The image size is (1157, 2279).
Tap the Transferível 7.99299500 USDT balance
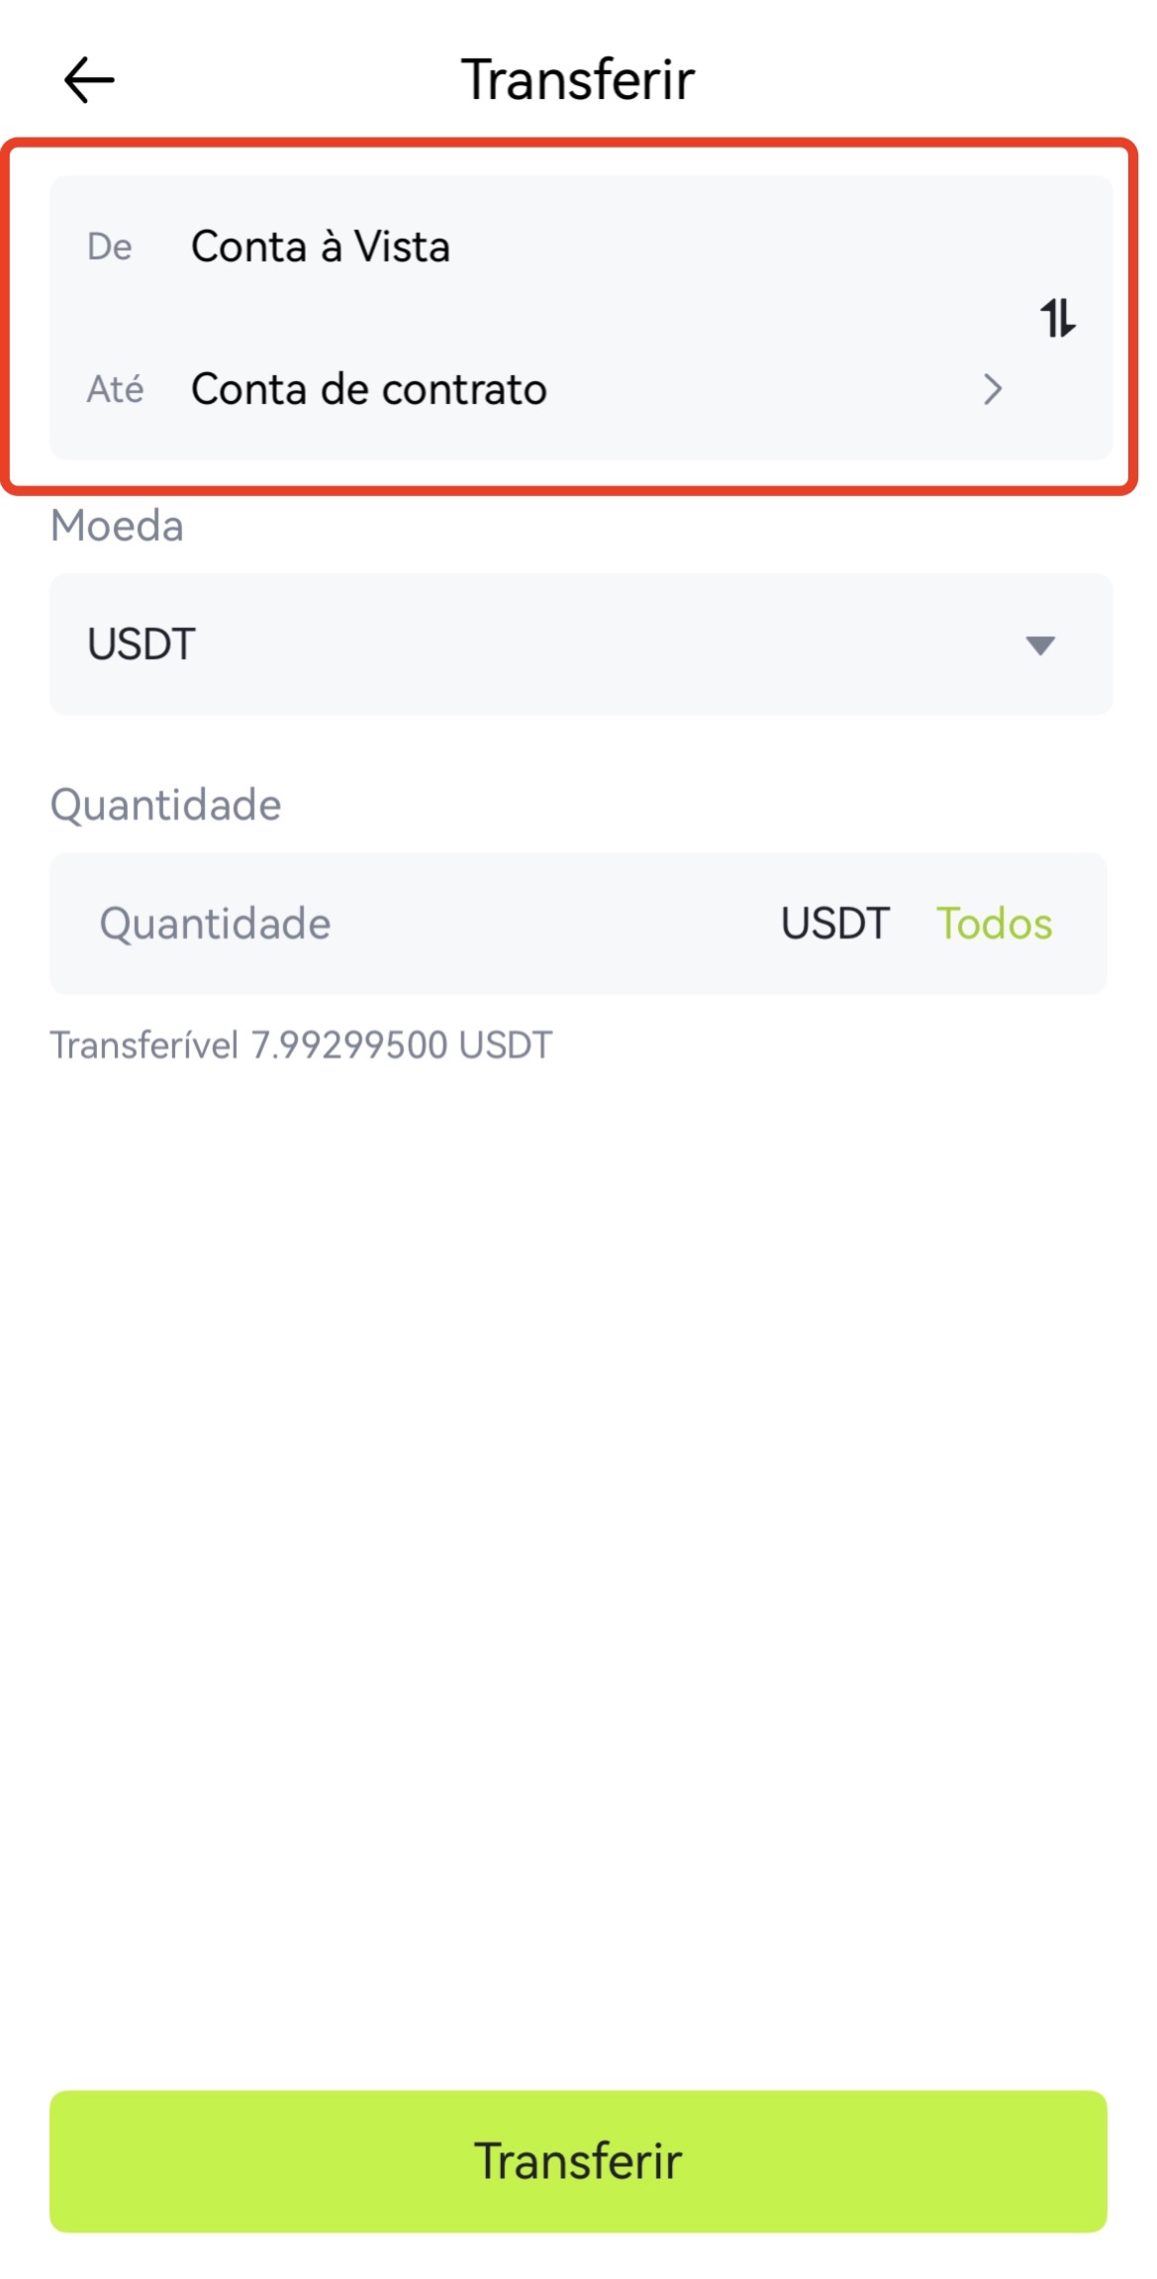click(301, 1045)
